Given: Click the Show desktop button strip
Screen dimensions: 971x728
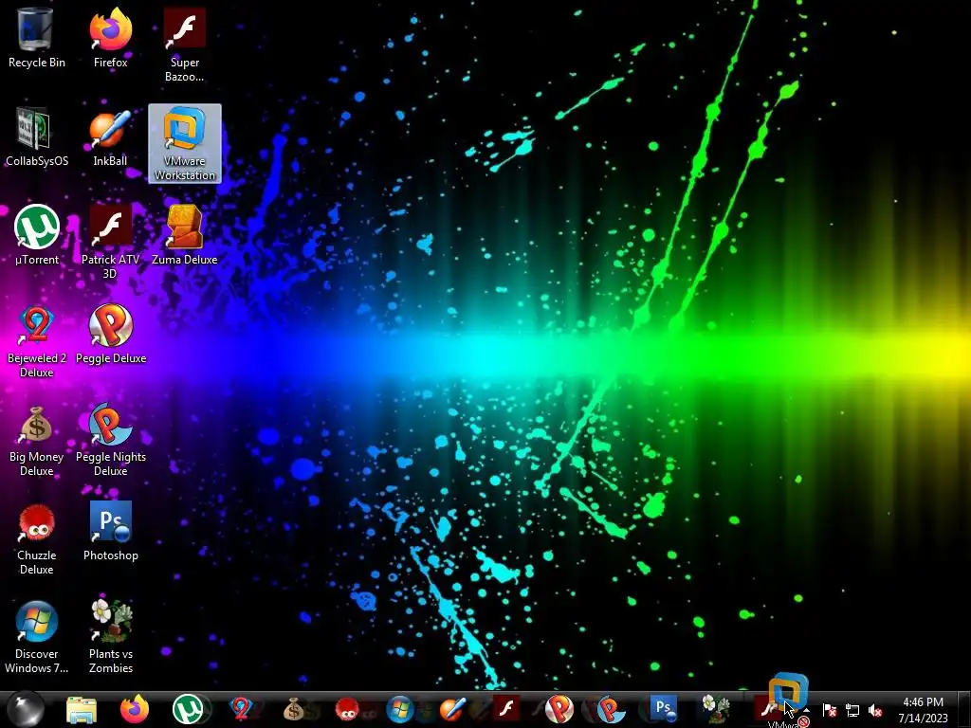Looking at the screenshot, I should point(964,709).
